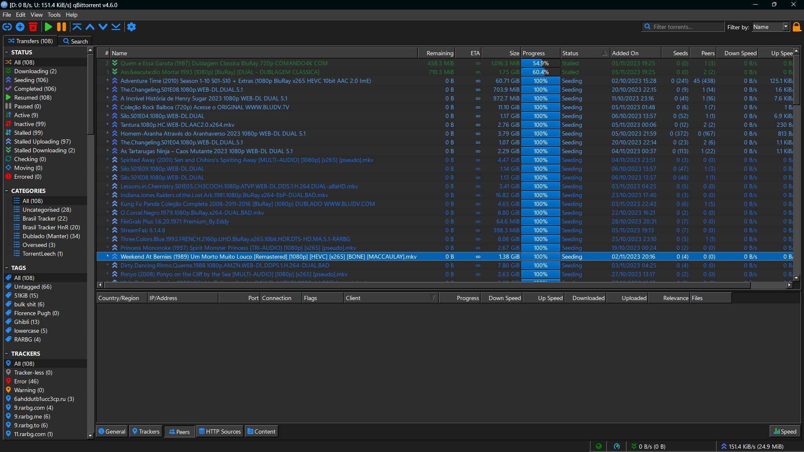804x452 pixels.
Task: Click the Add Torrent Link toolbar icon
Action: tap(7, 27)
